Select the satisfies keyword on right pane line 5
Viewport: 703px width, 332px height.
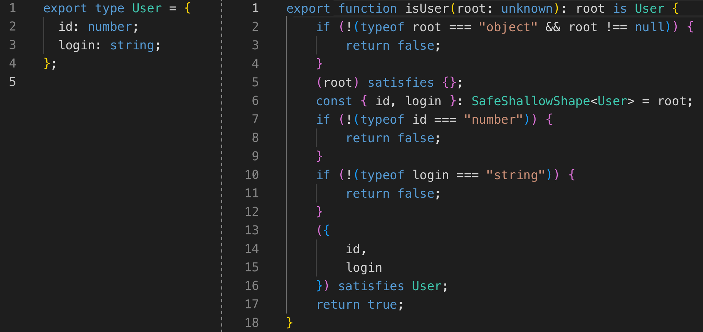click(401, 82)
